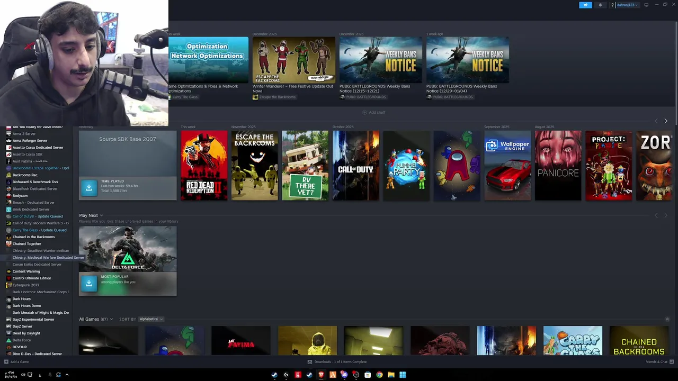The height and width of the screenshot is (381, 678).
Task: Click the announcements megaphone icon
Action: tap(585, 5)
